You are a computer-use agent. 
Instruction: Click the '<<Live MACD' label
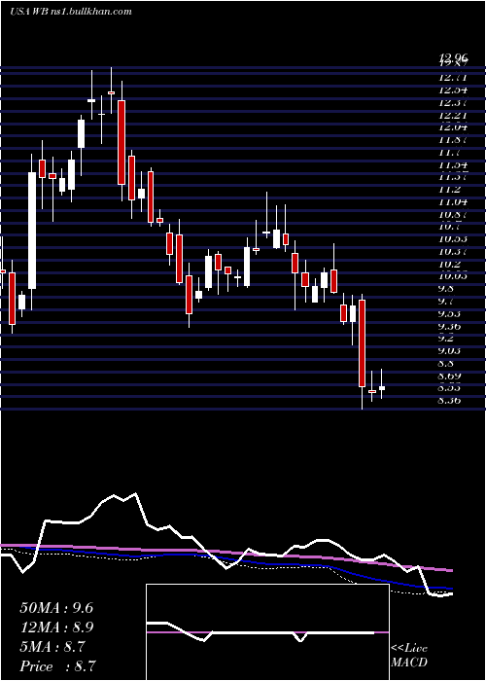point(409,656)
